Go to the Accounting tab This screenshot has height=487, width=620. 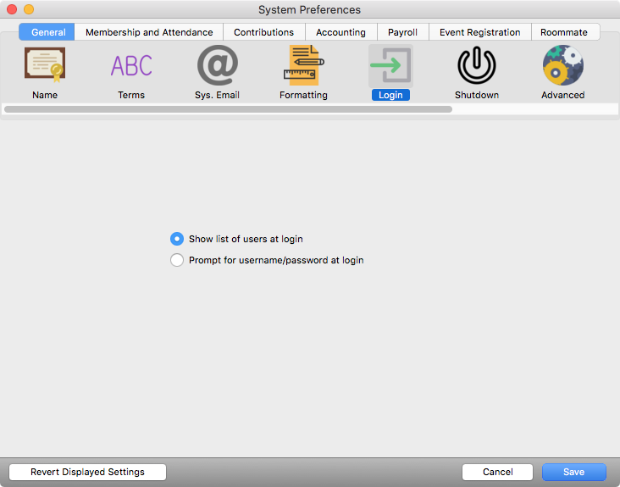pyautogui.click(x=340, y=32)
